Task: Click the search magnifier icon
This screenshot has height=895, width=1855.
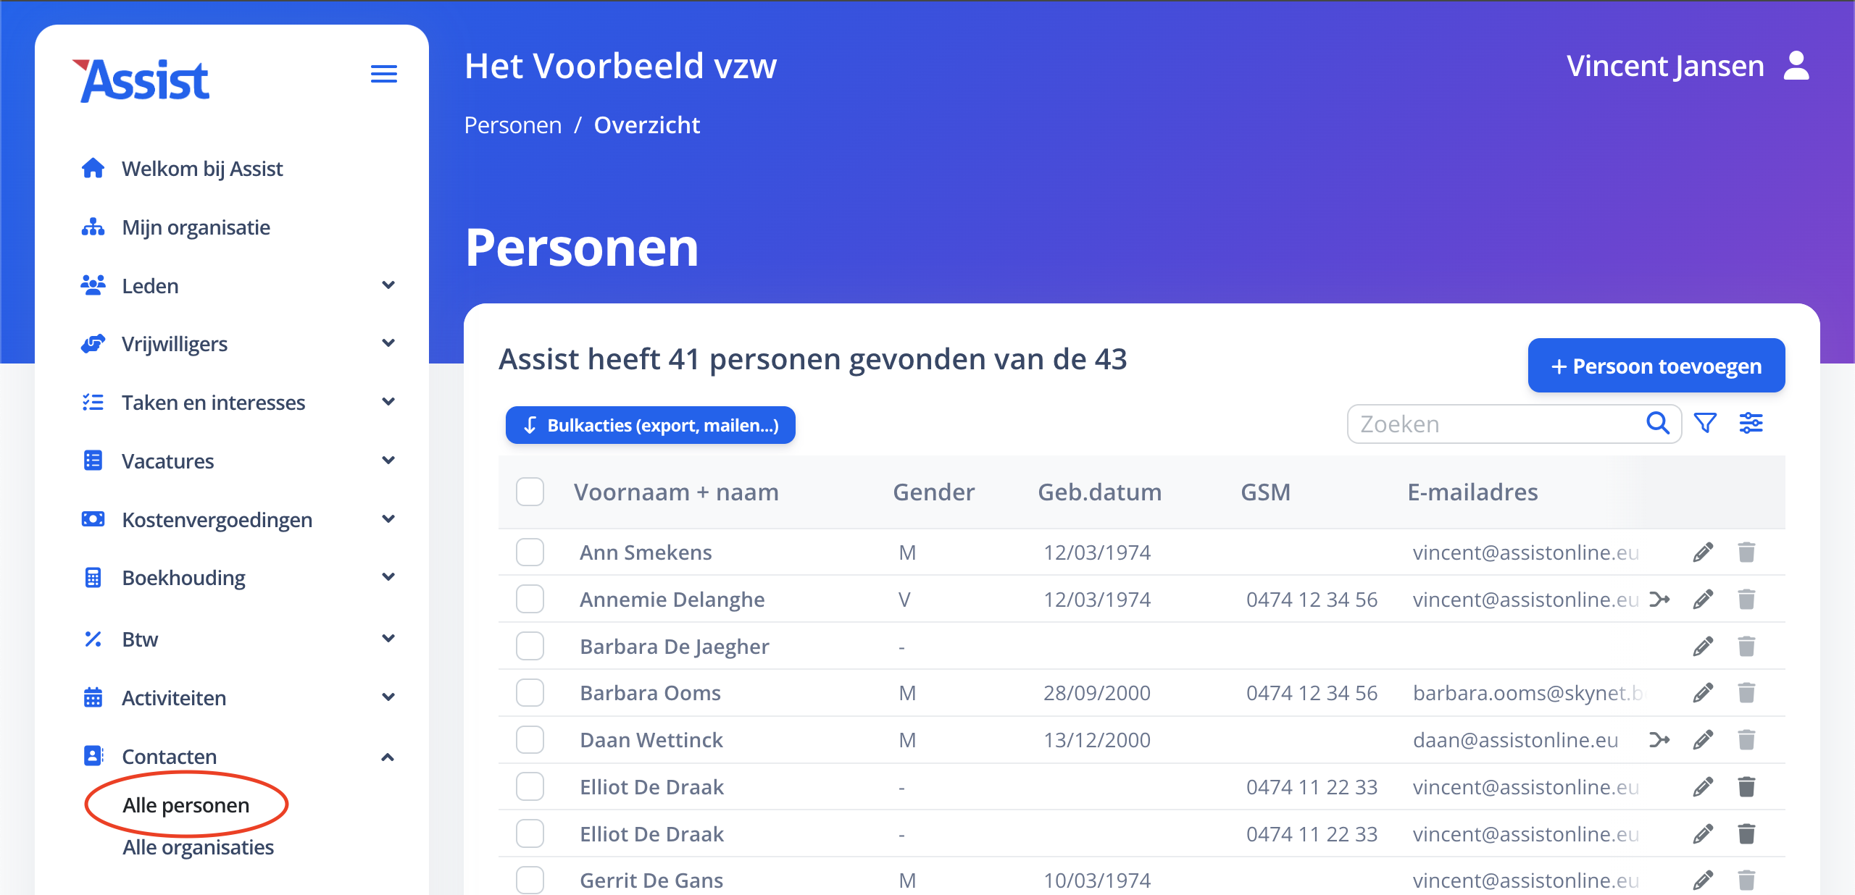Action: coord(1657,423)
